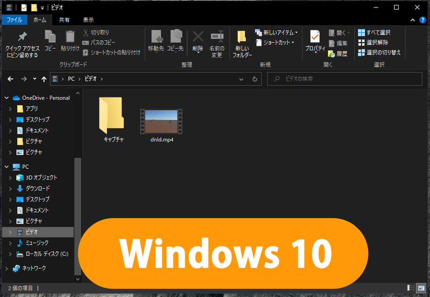This screenshot has height=297, width=430.
Task: Click 選択の切り替え (Invert selection)
Action: click(379, 52)
